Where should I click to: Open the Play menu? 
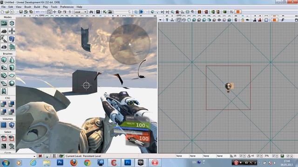tap(46, 7)
